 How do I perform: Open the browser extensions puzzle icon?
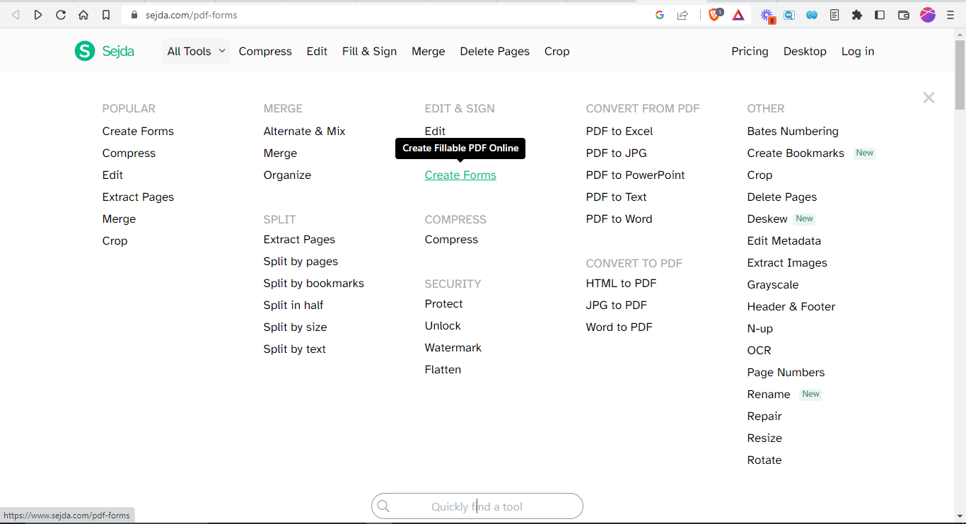coord(857,14)
